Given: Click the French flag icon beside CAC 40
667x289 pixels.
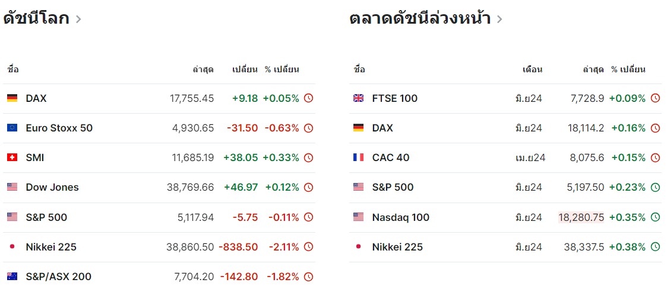Looking at the screenshot, I should (358, 158).
